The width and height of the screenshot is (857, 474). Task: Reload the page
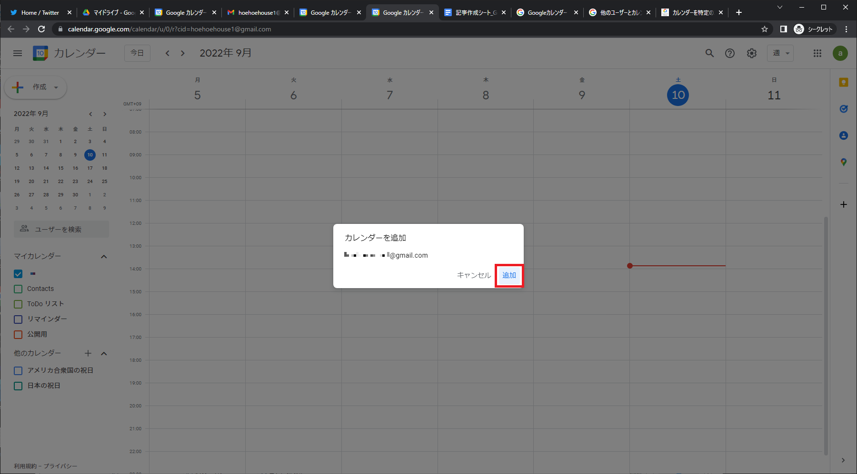(41, 29)
